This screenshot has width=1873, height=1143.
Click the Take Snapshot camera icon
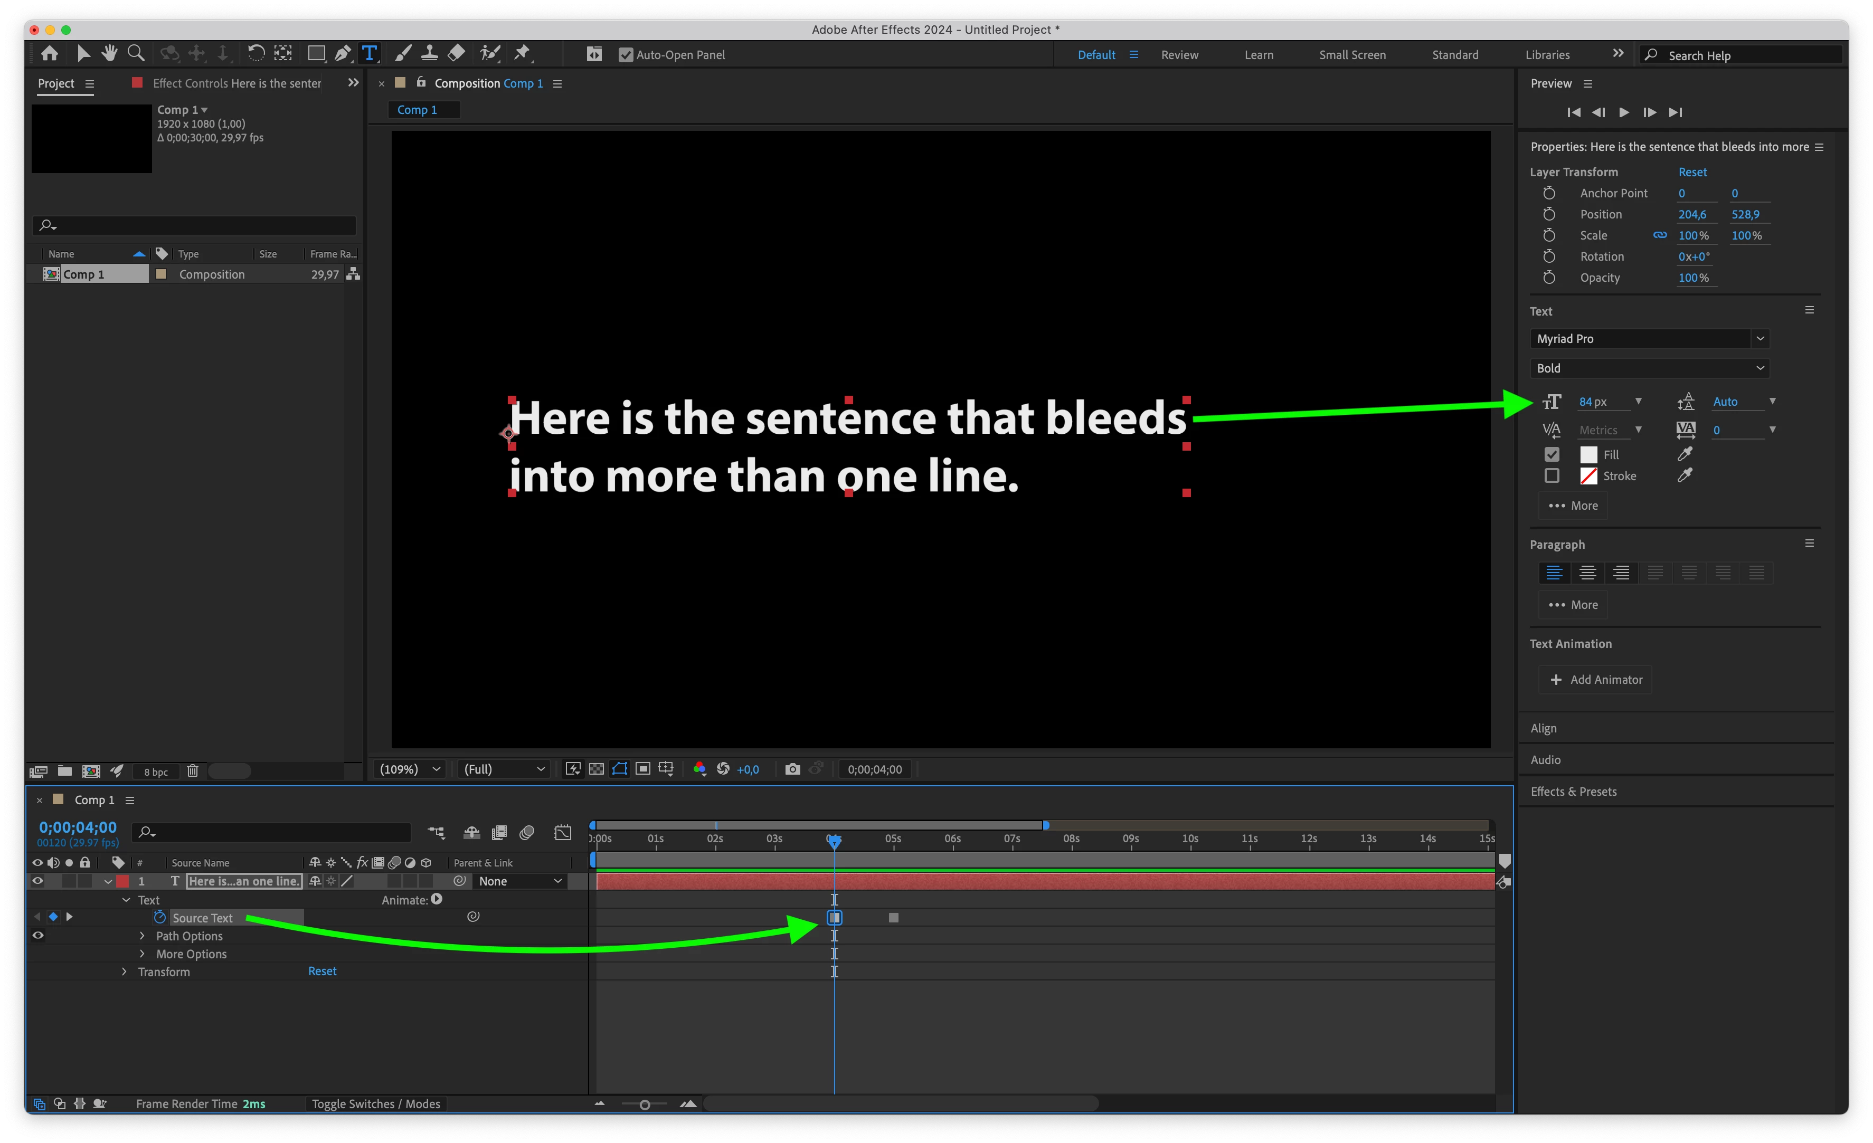click(792, 769)
